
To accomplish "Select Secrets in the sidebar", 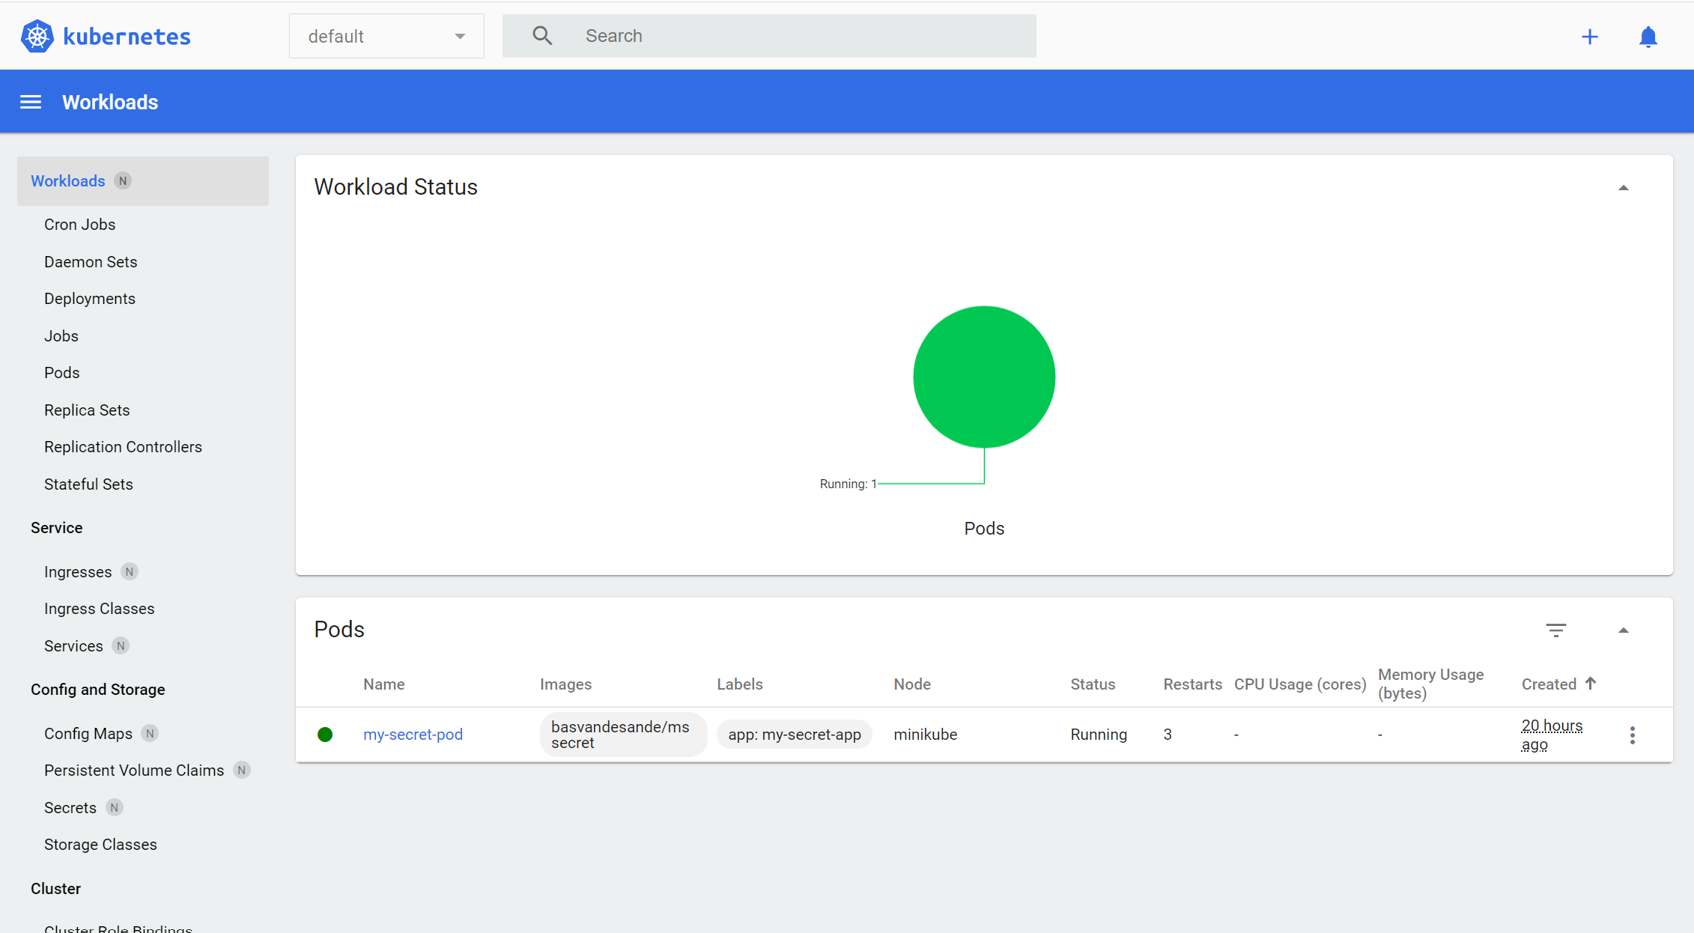I will click(x=70, y=807).
